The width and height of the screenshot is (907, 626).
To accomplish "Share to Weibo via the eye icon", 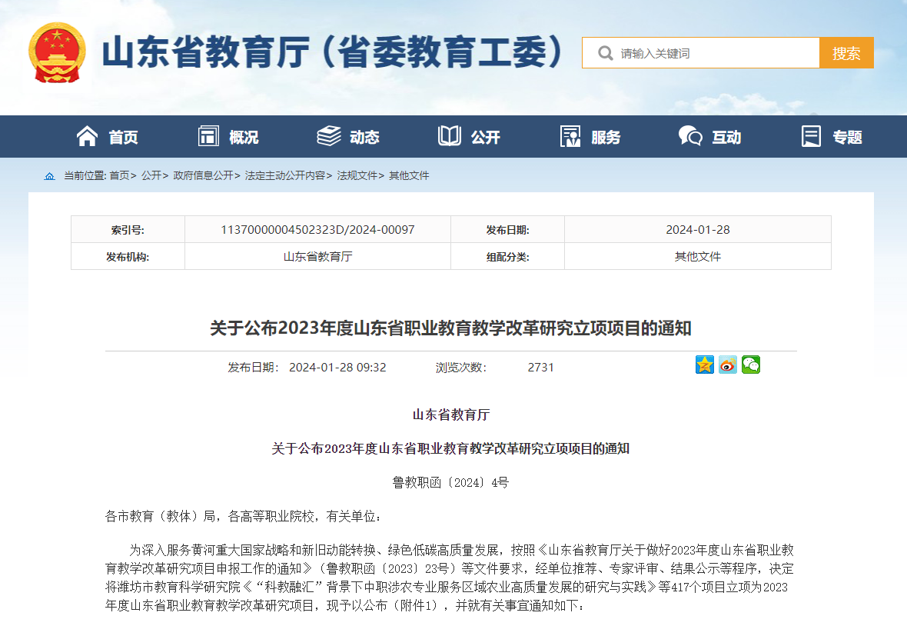I will coord(728,365).
